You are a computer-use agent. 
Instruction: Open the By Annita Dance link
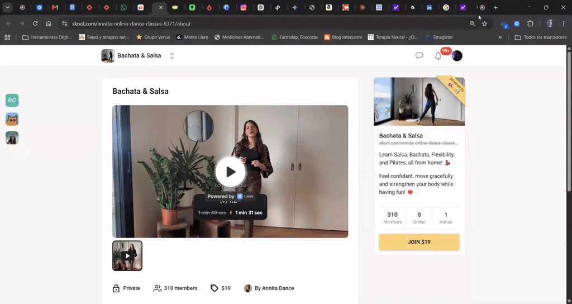pos(274,288)
